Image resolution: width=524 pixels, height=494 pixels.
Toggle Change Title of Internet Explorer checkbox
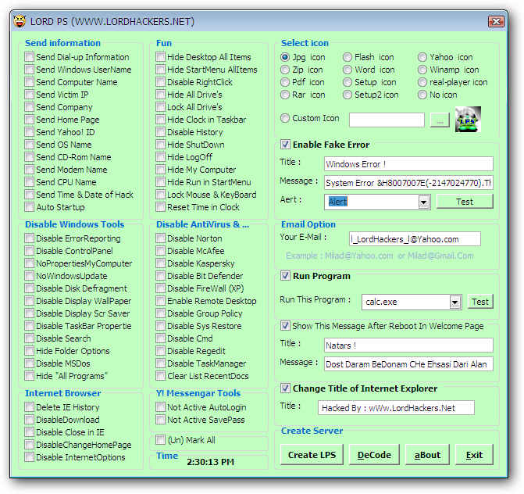pos(286,388)
